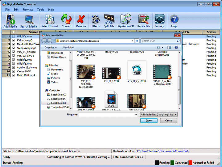Choose the Select Format toolbar icon
222x167 pixels.
click(50, 21)
